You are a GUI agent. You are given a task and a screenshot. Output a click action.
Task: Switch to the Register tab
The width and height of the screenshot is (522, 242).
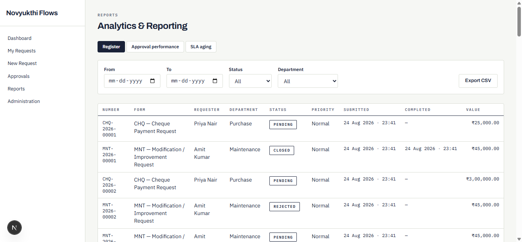tap(111, 47)
